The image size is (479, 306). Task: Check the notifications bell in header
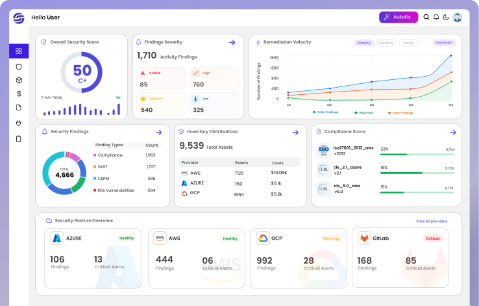pos(436,17)
